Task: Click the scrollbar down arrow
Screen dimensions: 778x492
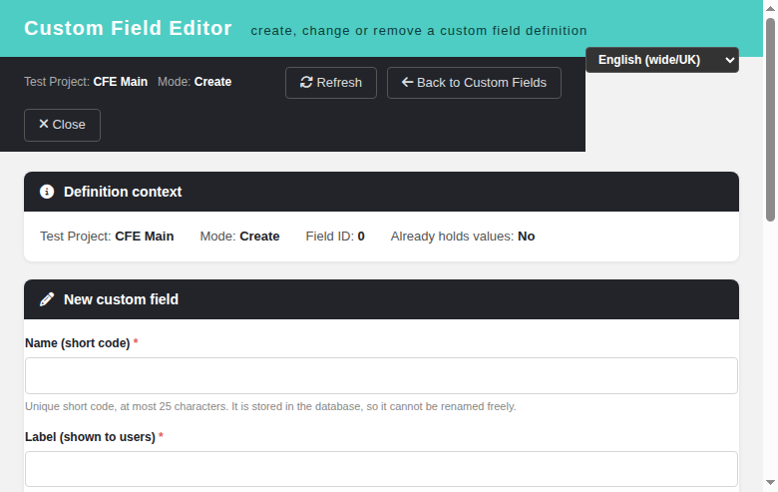Action: tap(770, 483)
